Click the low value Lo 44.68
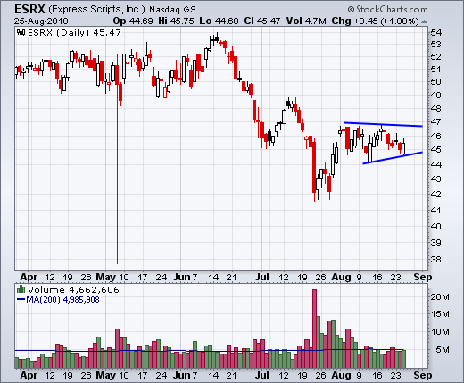The width and height of the screenshot is (464, 383). pos(219,21)
